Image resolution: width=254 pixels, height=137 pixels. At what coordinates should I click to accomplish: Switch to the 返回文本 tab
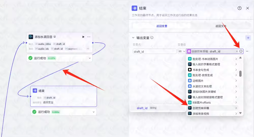[x=221, y=26]
